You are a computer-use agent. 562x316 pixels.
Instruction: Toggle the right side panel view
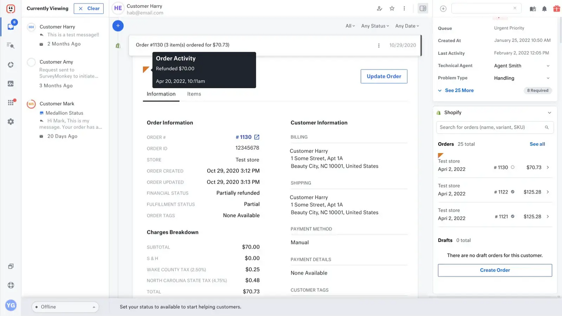point(422,8)
